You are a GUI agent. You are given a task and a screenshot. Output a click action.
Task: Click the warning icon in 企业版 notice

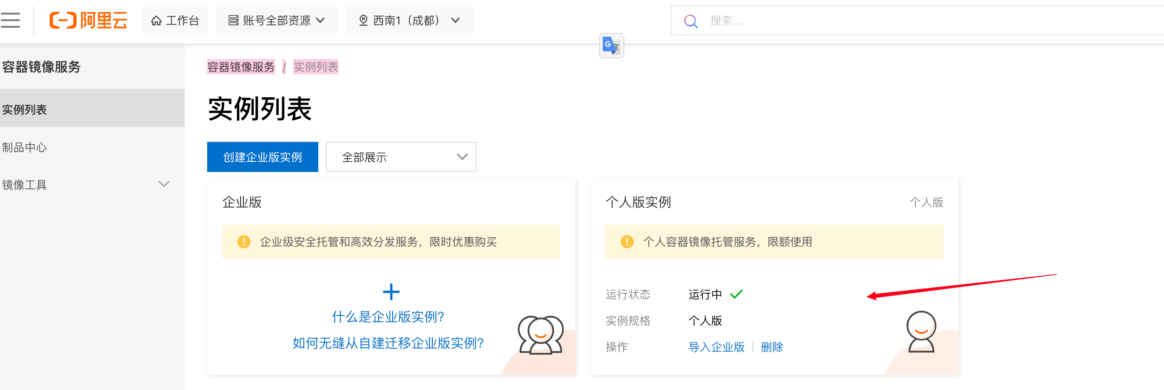click(x=244, y=242)
